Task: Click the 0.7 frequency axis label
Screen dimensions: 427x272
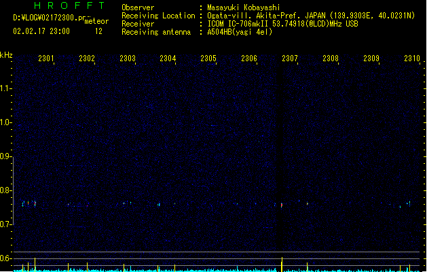Action: click(x=5, y=224)
